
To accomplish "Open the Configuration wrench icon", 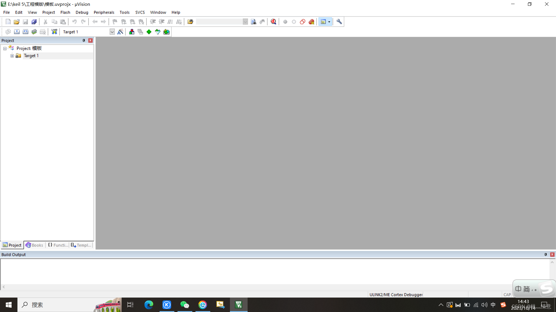I will coord(339,22).
